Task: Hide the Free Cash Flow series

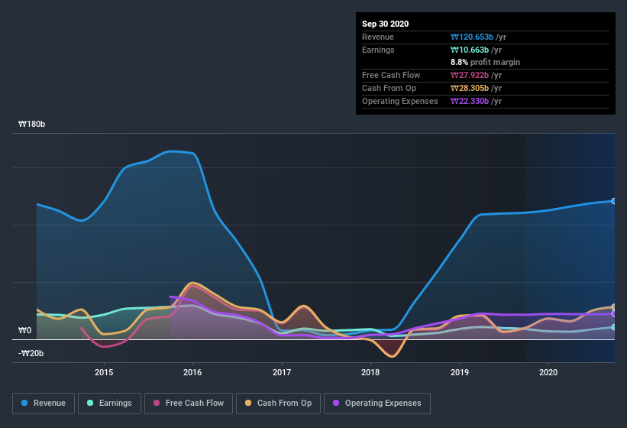Action: tap(189, 404)
